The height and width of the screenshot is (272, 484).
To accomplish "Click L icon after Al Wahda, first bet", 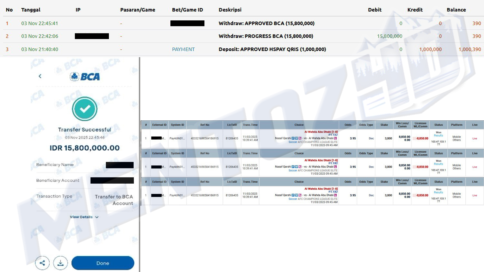I will 336,138.
